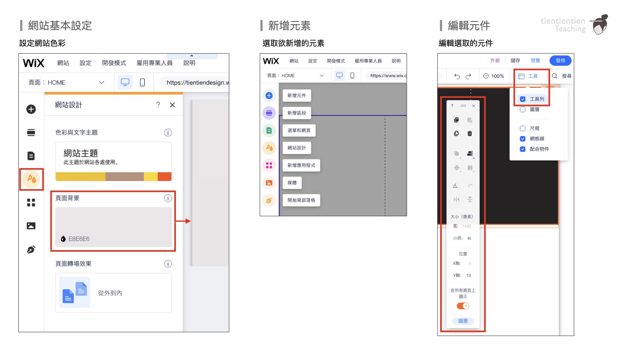
Task: Expand the 頁面: HOME dropdown in left editor
Action: pyautogui.click(x=101, y=82)
